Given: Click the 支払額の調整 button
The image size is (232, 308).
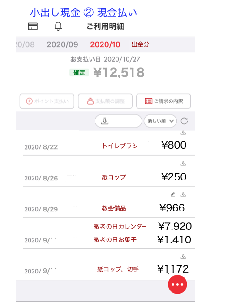Looking at the screenshot, I should pos(105,101).
